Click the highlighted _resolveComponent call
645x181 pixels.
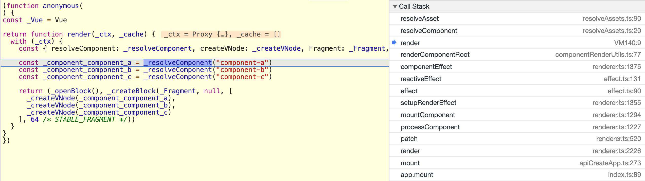pyautogui.click(x=178, y=63)
